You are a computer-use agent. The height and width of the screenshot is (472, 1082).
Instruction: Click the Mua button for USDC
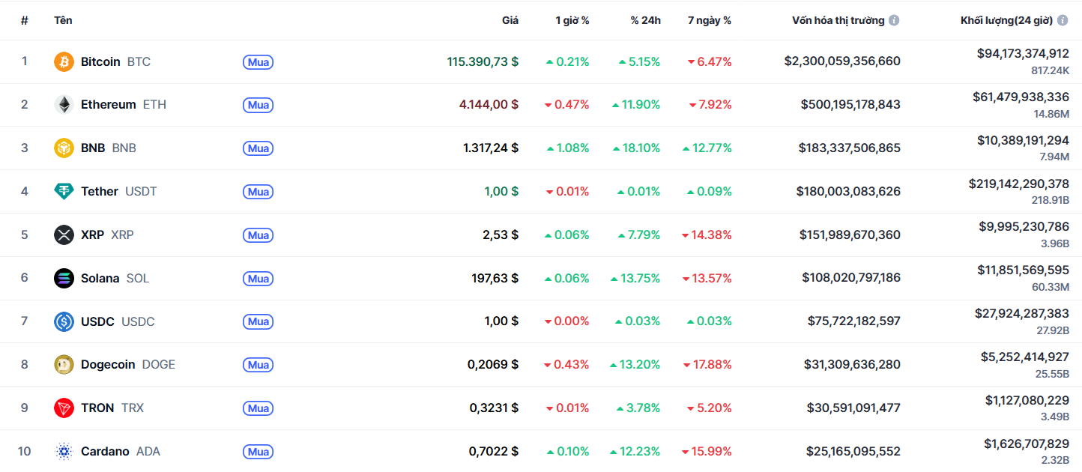point(259,321)
